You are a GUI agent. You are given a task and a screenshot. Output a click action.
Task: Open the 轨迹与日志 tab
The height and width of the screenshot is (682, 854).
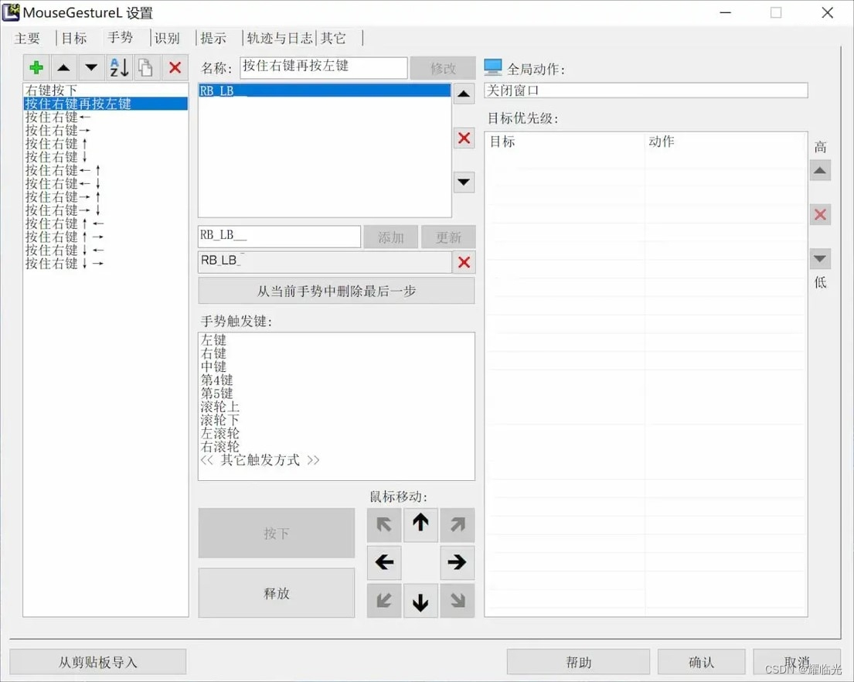coord(280,38)
